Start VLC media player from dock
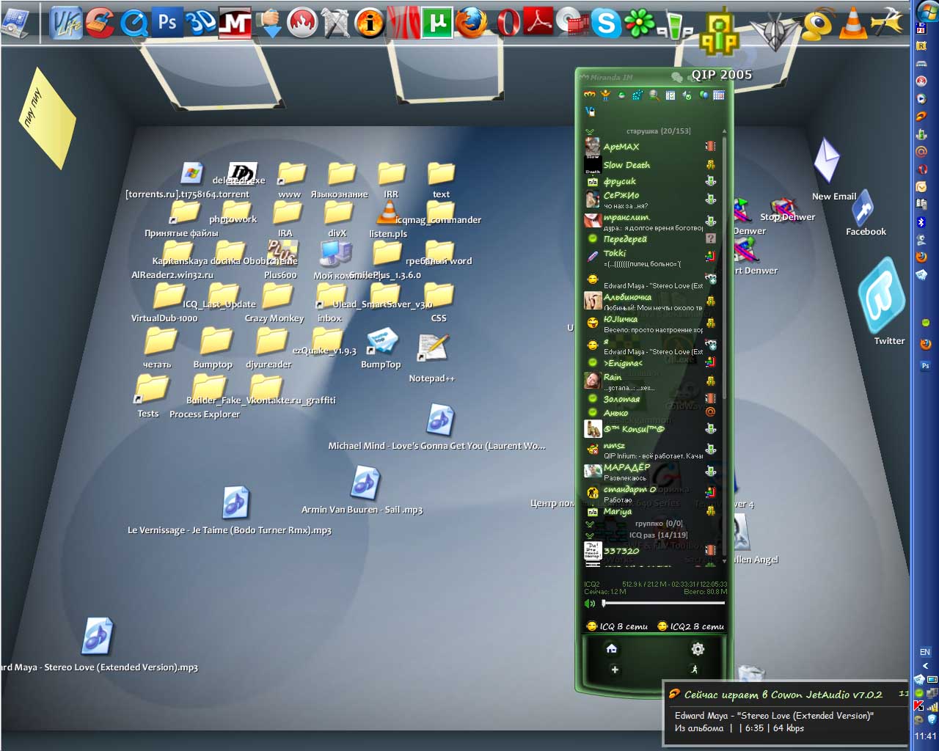The image size is (939, 751). (x=852, y=23)
